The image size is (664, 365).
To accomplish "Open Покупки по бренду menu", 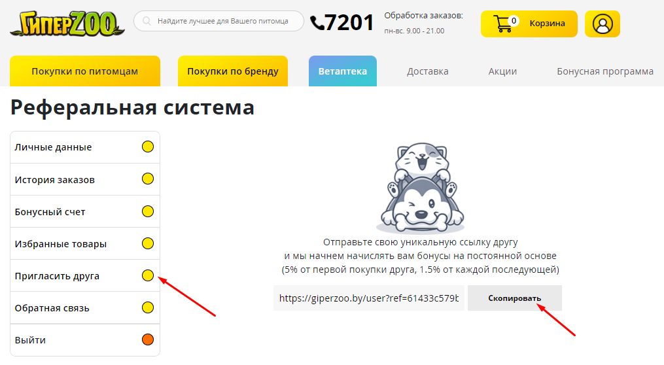I will 232,71.
